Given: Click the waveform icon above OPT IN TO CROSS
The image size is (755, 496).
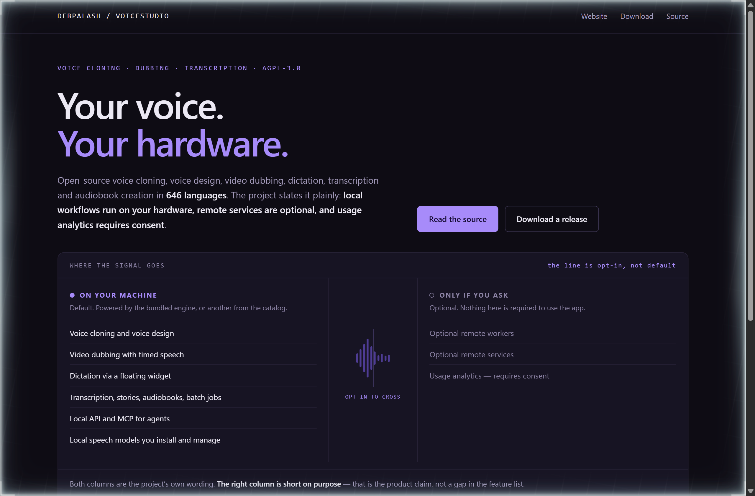Looking at the screenshot, I should [373, 358].
